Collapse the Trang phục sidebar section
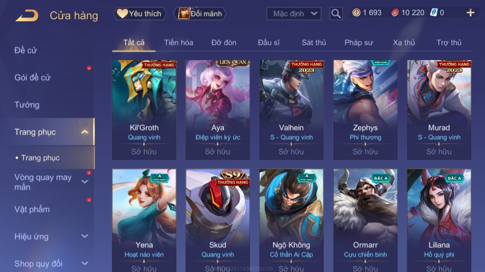The height and width of the screenshot is (272, 485). coord(84,132)
